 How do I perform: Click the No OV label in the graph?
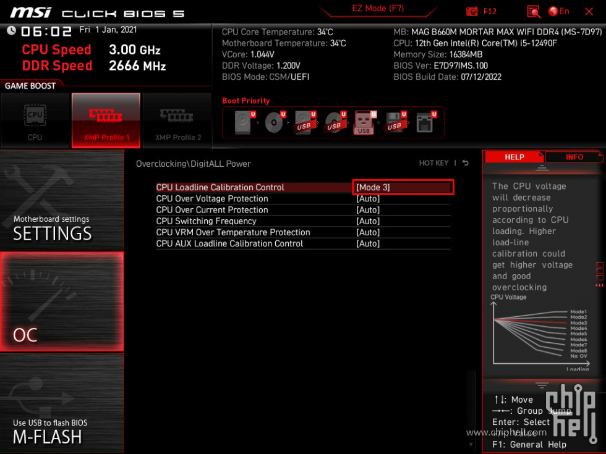click(x=578, y=356)
